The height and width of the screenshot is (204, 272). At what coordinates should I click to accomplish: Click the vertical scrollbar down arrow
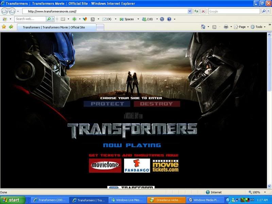[269, 186]
